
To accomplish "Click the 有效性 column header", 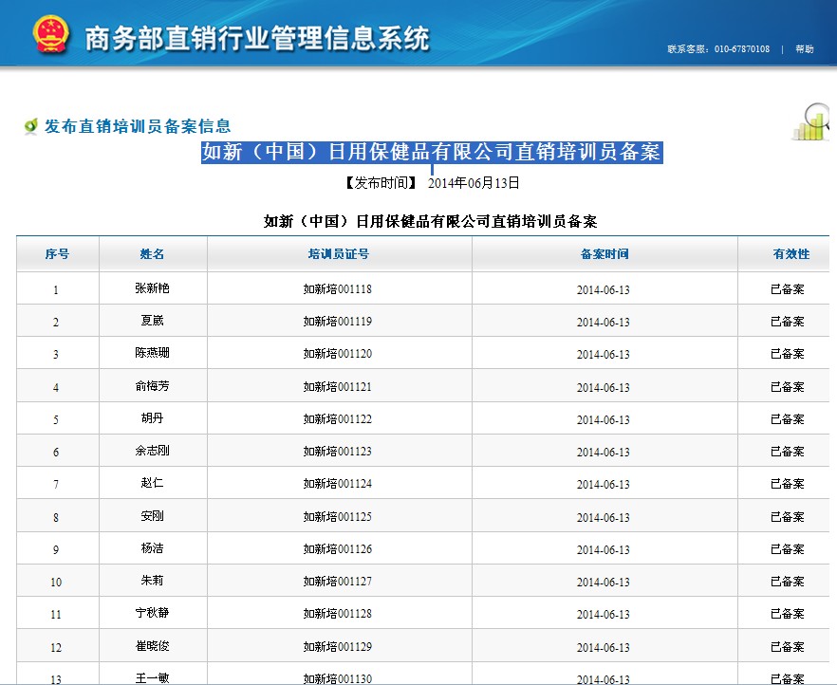I will (x=790, y=254).
